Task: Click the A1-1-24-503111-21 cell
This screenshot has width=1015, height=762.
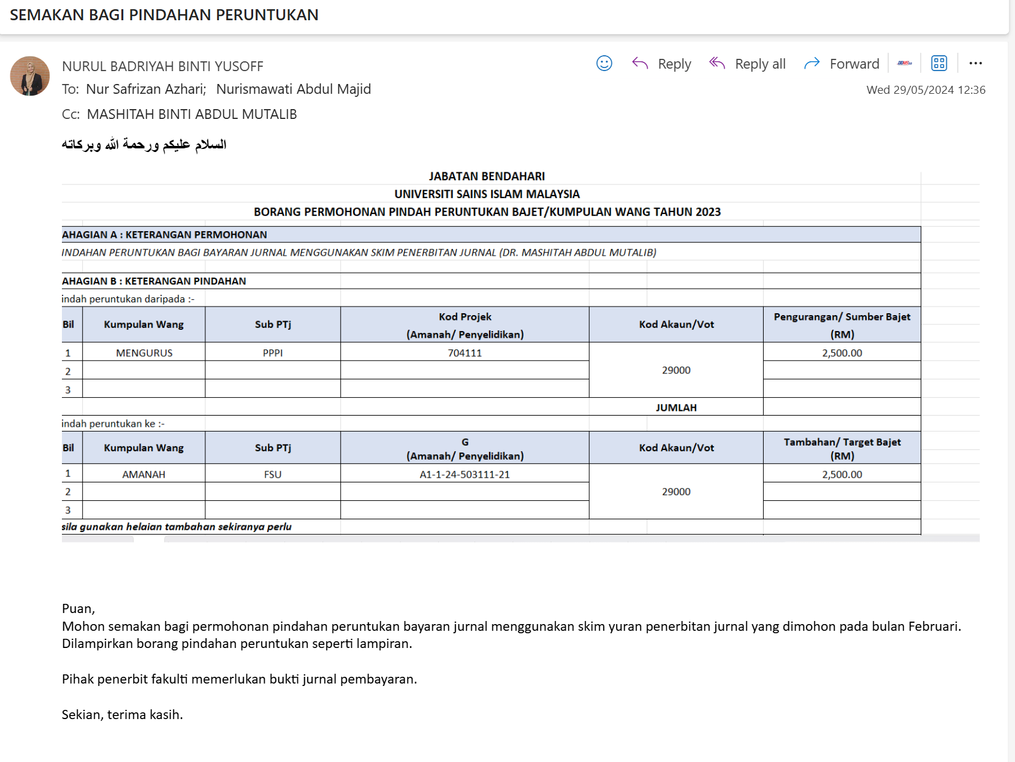Action: tap(465, 474)
